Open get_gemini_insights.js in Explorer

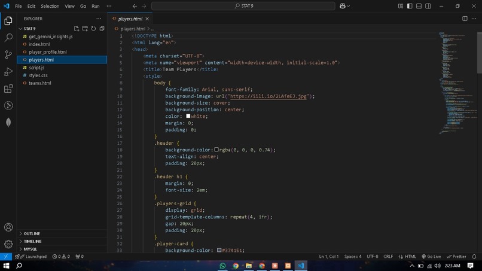[x=51, y=36]
